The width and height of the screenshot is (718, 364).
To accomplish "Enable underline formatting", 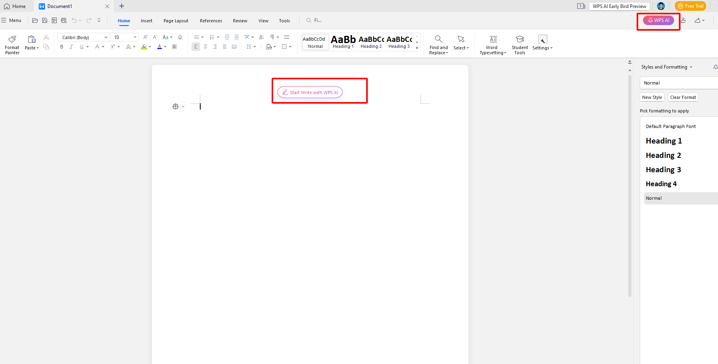I will [x=81, y=47].
